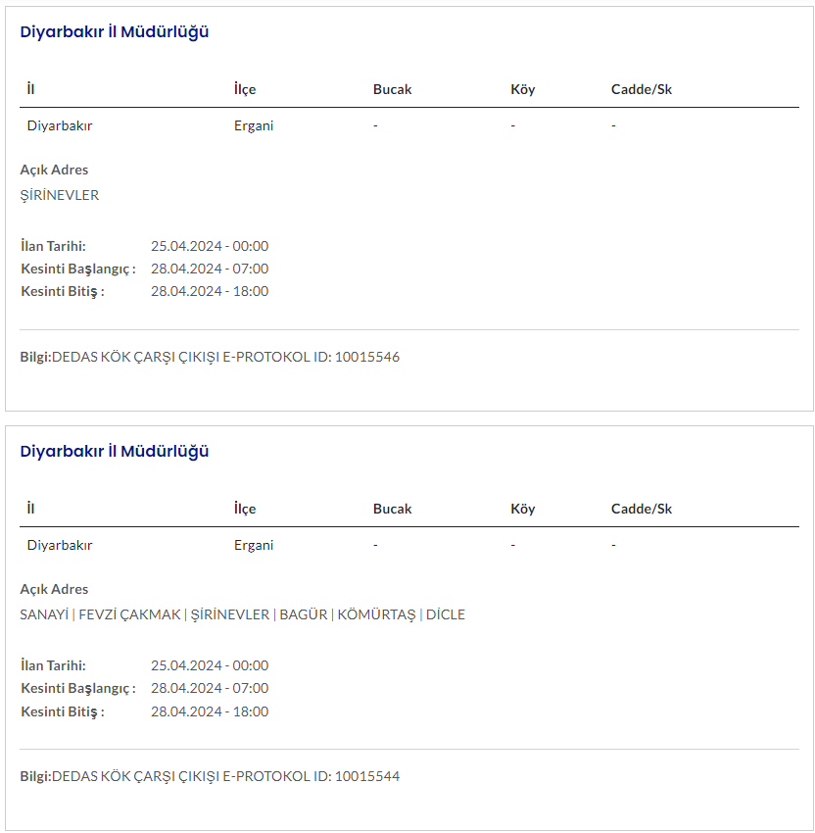Screen dimensions: 815x833
Task: Click the single ŞİRİNEVLER address in the upper card
Action: [x=60, y=195]
